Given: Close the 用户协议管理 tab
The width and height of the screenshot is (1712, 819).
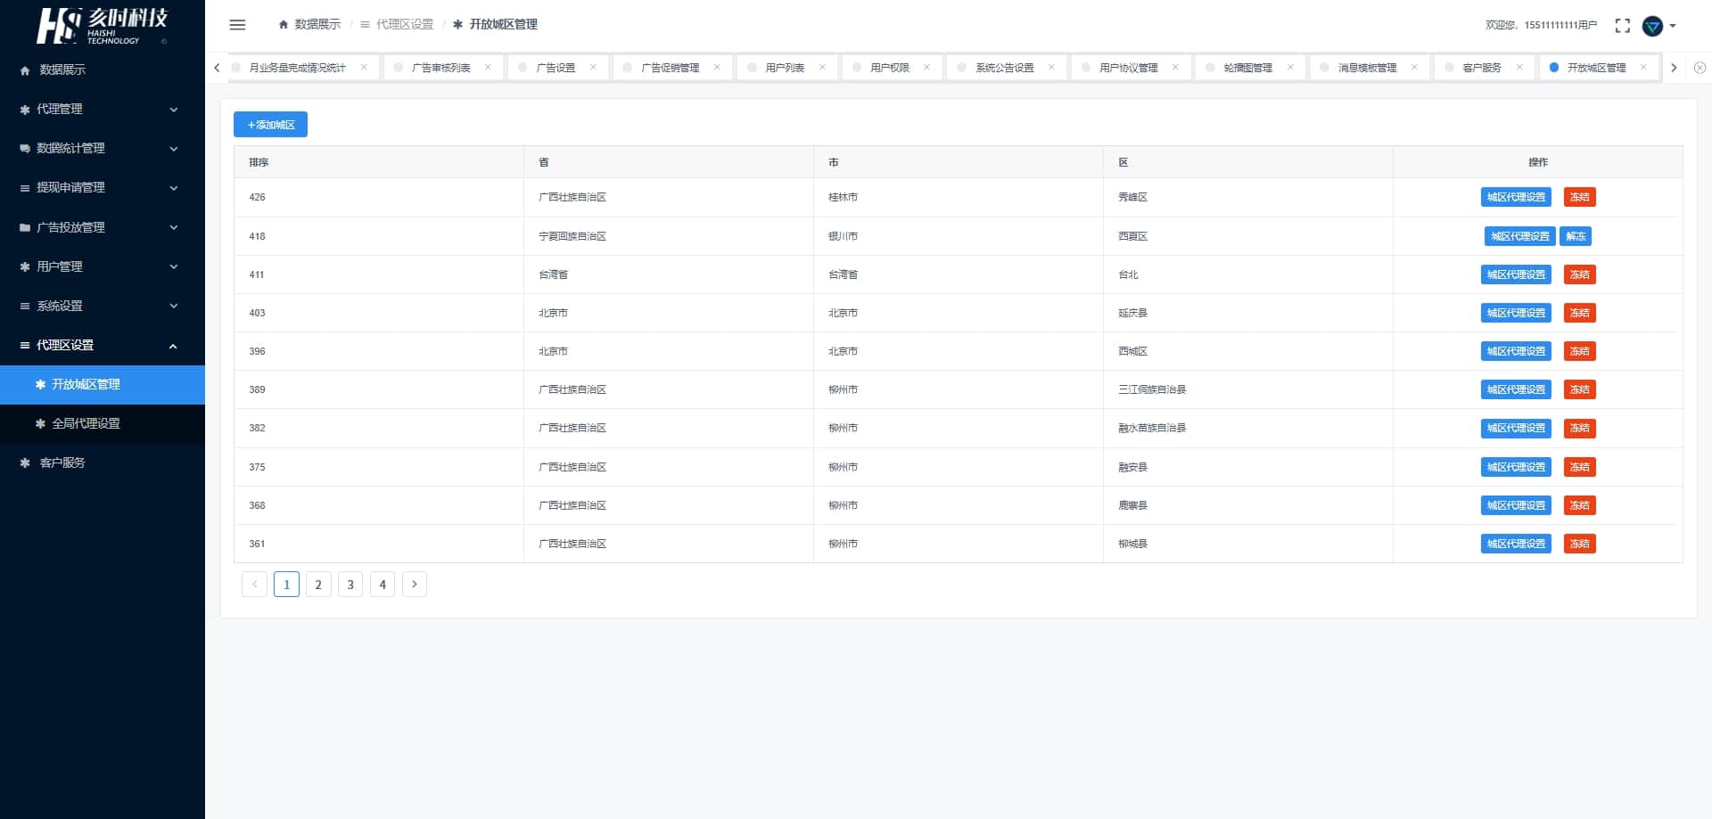Looking at the screenshot, I should point(1175,67).
